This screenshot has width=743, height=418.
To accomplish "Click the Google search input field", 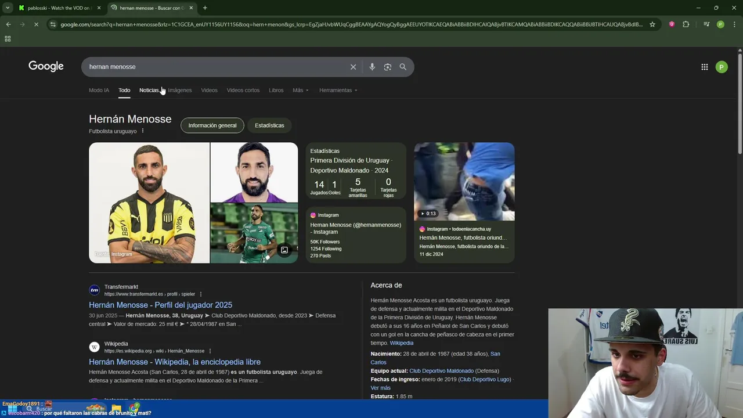I will 215,67.
